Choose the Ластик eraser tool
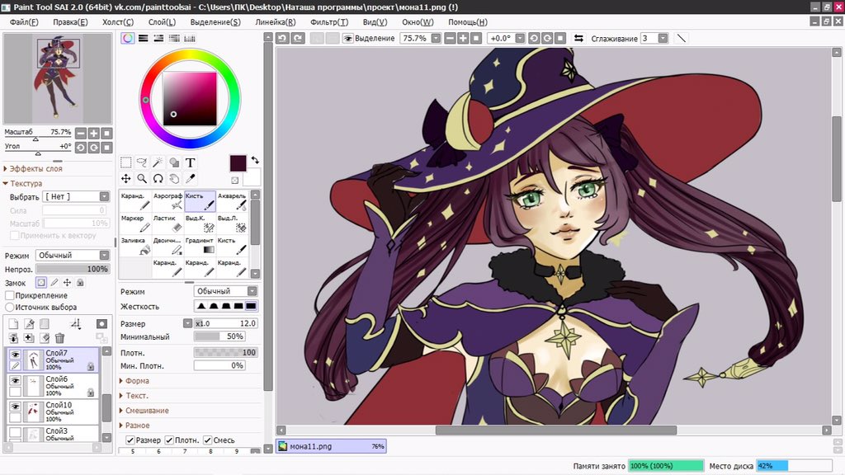 coord(168,223)
